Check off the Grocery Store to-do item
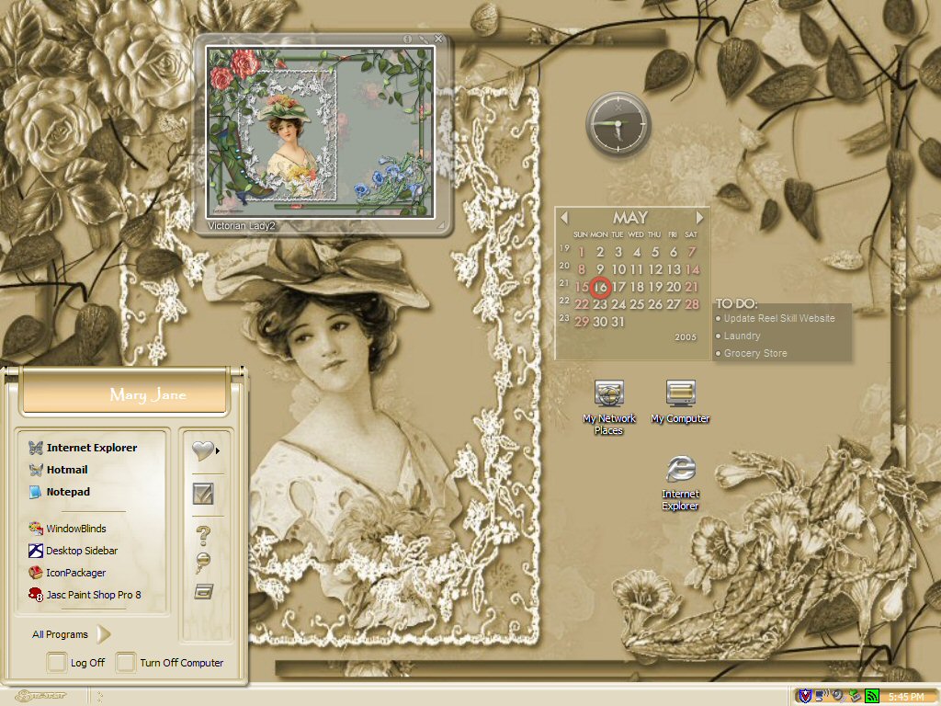941x706 pixels. [x=719, y=354]
